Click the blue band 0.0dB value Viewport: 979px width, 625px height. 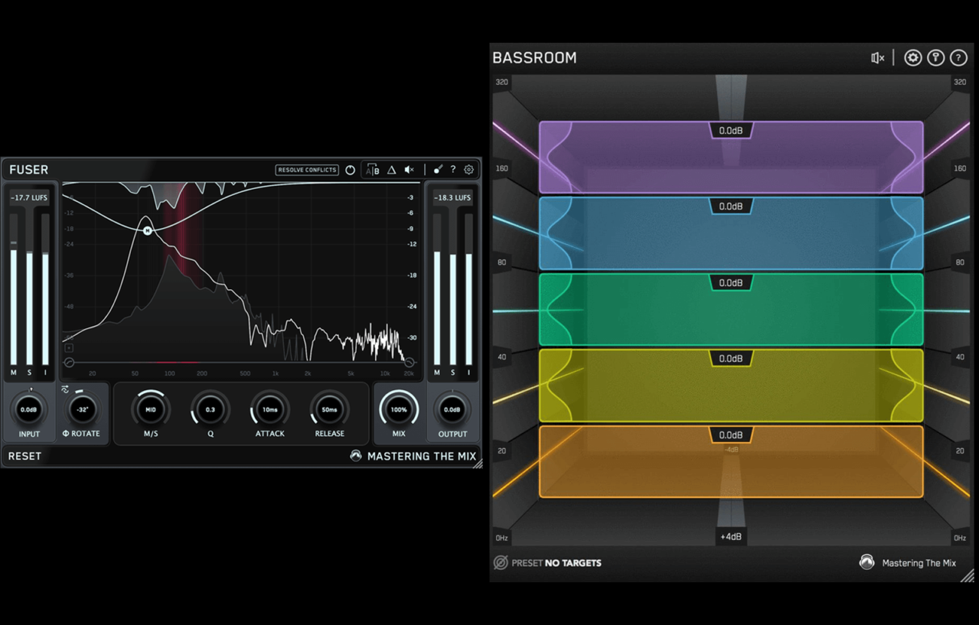(731, 206)
